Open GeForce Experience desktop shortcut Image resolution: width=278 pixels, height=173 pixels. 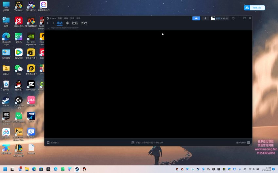click(x=31, y=37)
